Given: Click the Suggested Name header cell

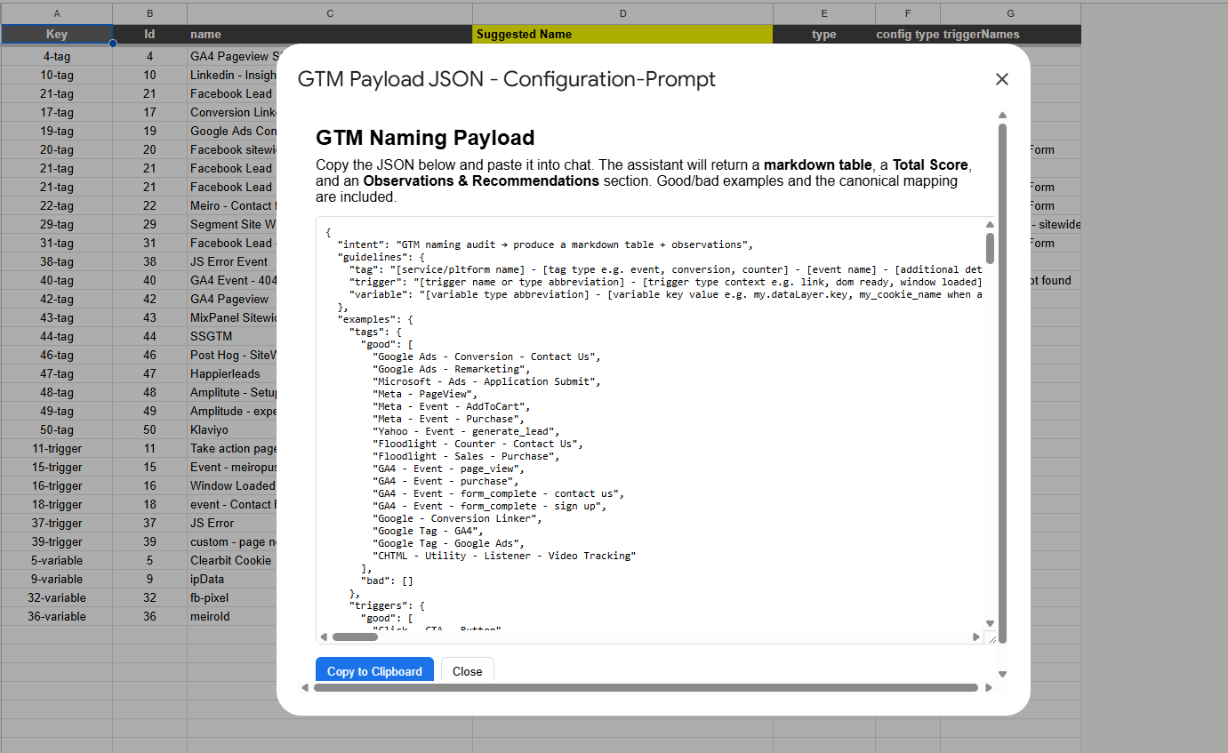Looking at the screenshot, I should (x=622, y=35).
